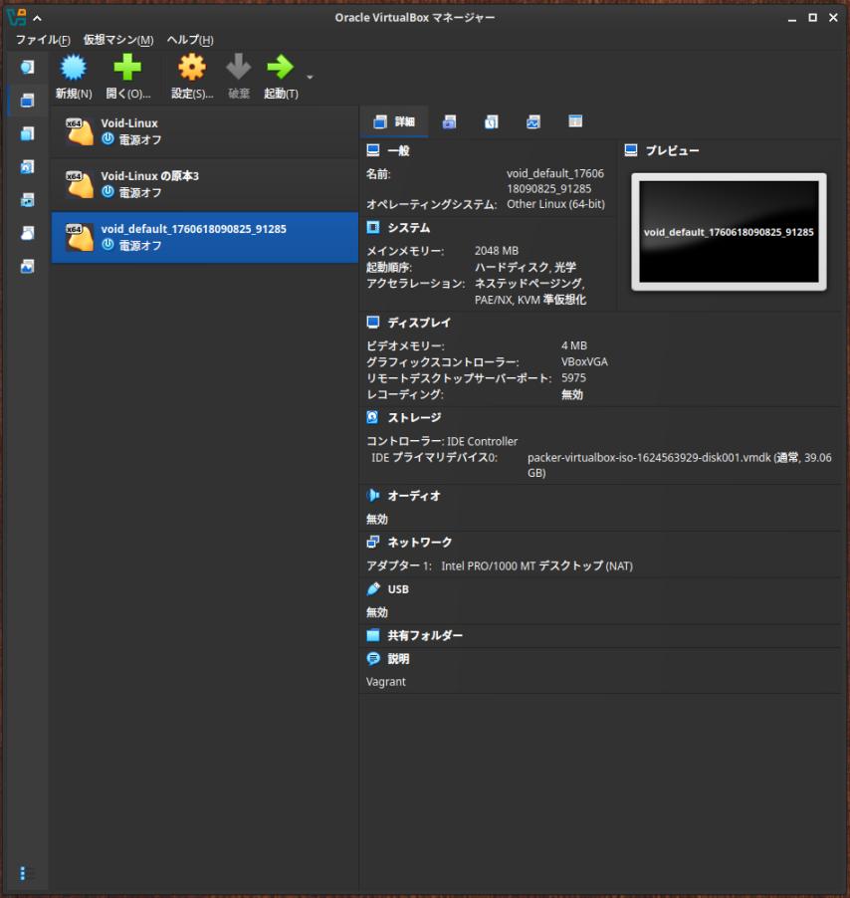
Task: Open the activity graph tab icon
Action: 532,121
